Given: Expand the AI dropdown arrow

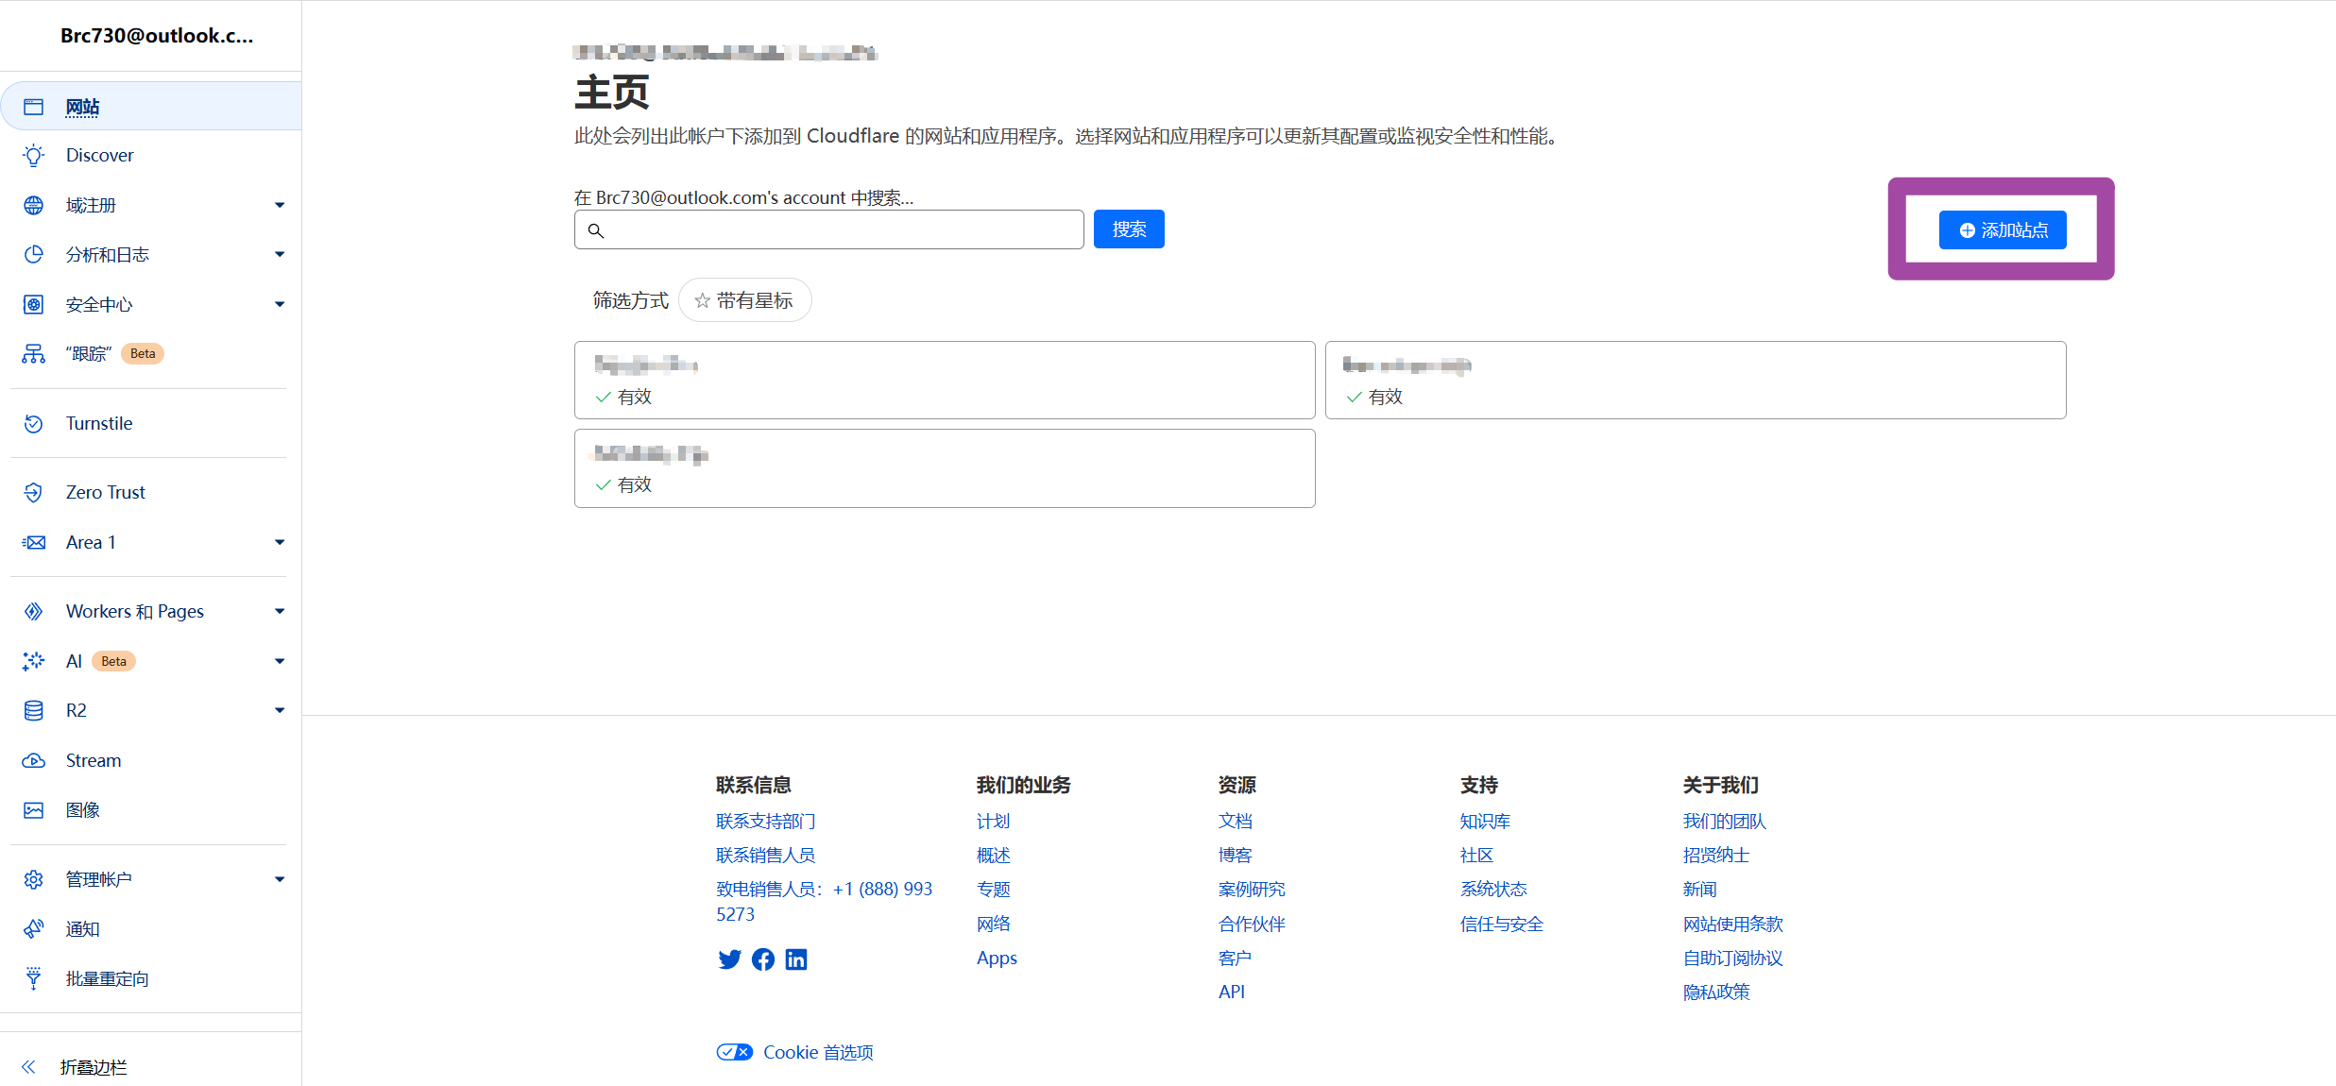Looking at the screenshot, I should (280, 661).
